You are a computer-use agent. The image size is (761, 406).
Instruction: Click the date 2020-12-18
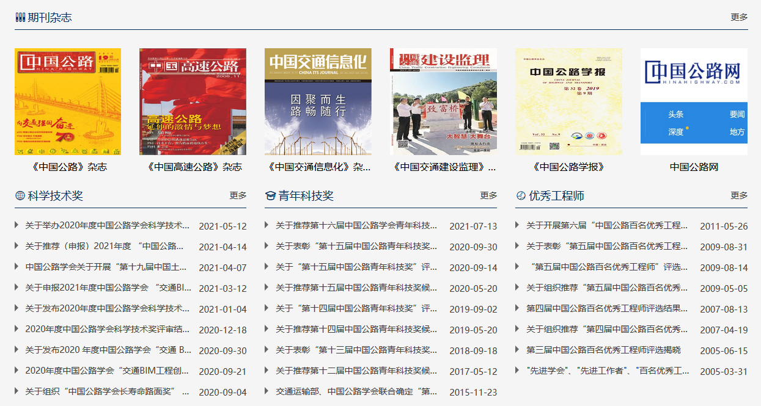pos(223,330)
